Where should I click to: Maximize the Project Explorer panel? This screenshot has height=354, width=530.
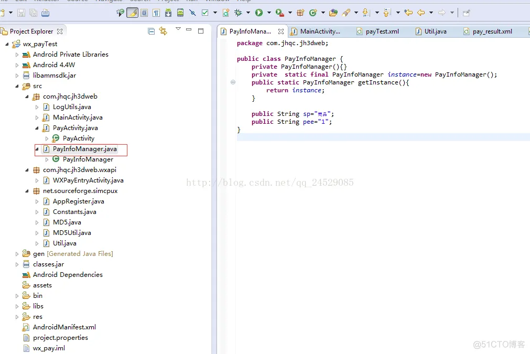(x=201, y=31)
